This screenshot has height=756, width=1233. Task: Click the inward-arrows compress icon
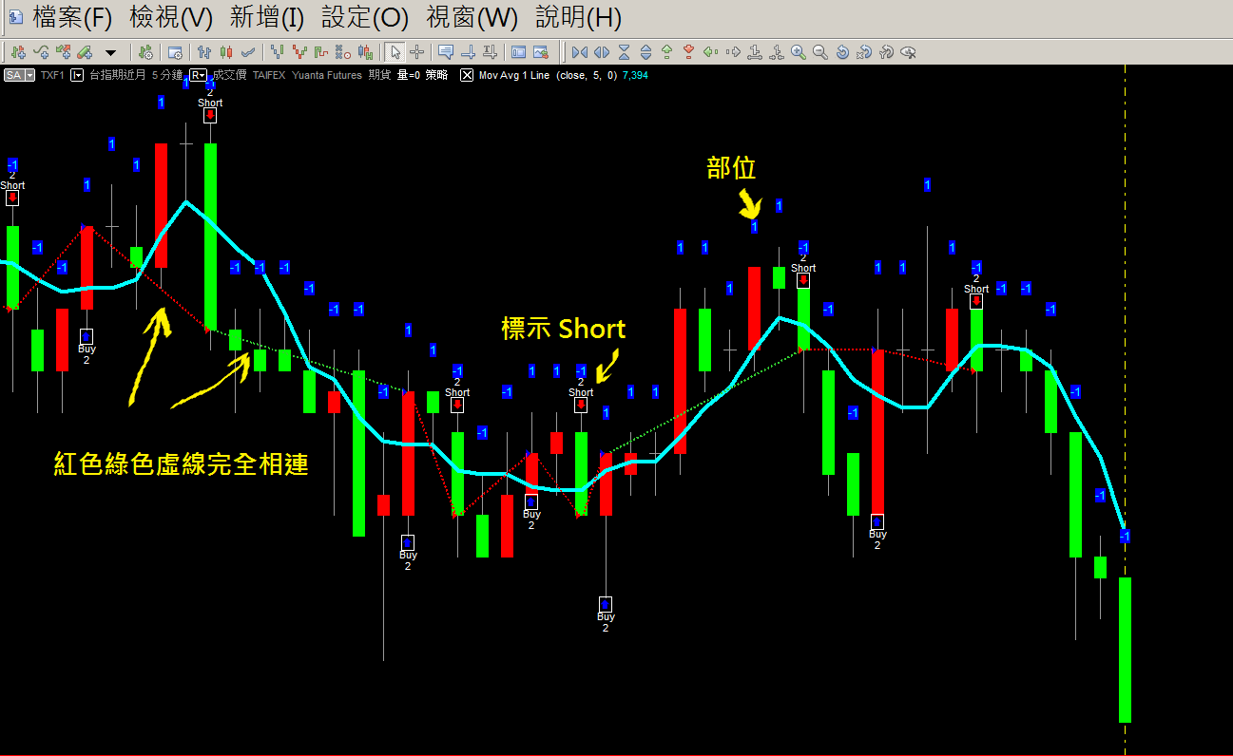click(777, 52)
